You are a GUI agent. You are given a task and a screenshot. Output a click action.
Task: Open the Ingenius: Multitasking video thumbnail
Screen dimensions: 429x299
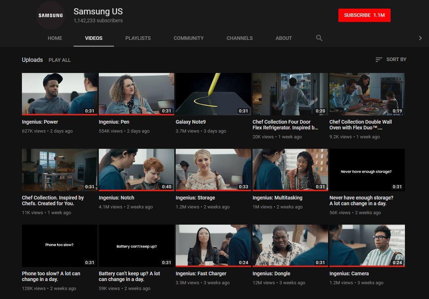(x=290, y=170)
